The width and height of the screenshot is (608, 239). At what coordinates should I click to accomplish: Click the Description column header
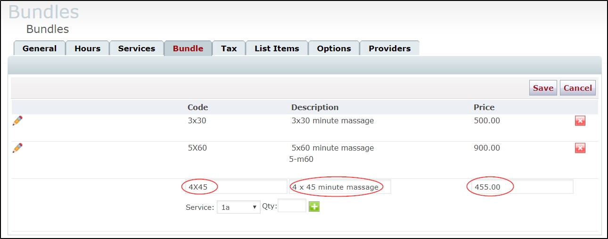tap(315, 107)
